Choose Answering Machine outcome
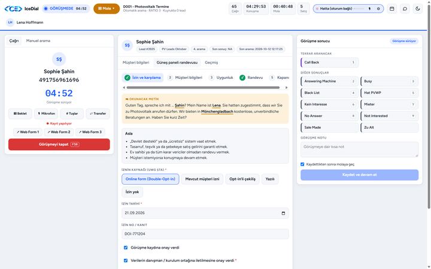Screen dimensions: 431x269 pyautogui.click(x=330, y=81)
